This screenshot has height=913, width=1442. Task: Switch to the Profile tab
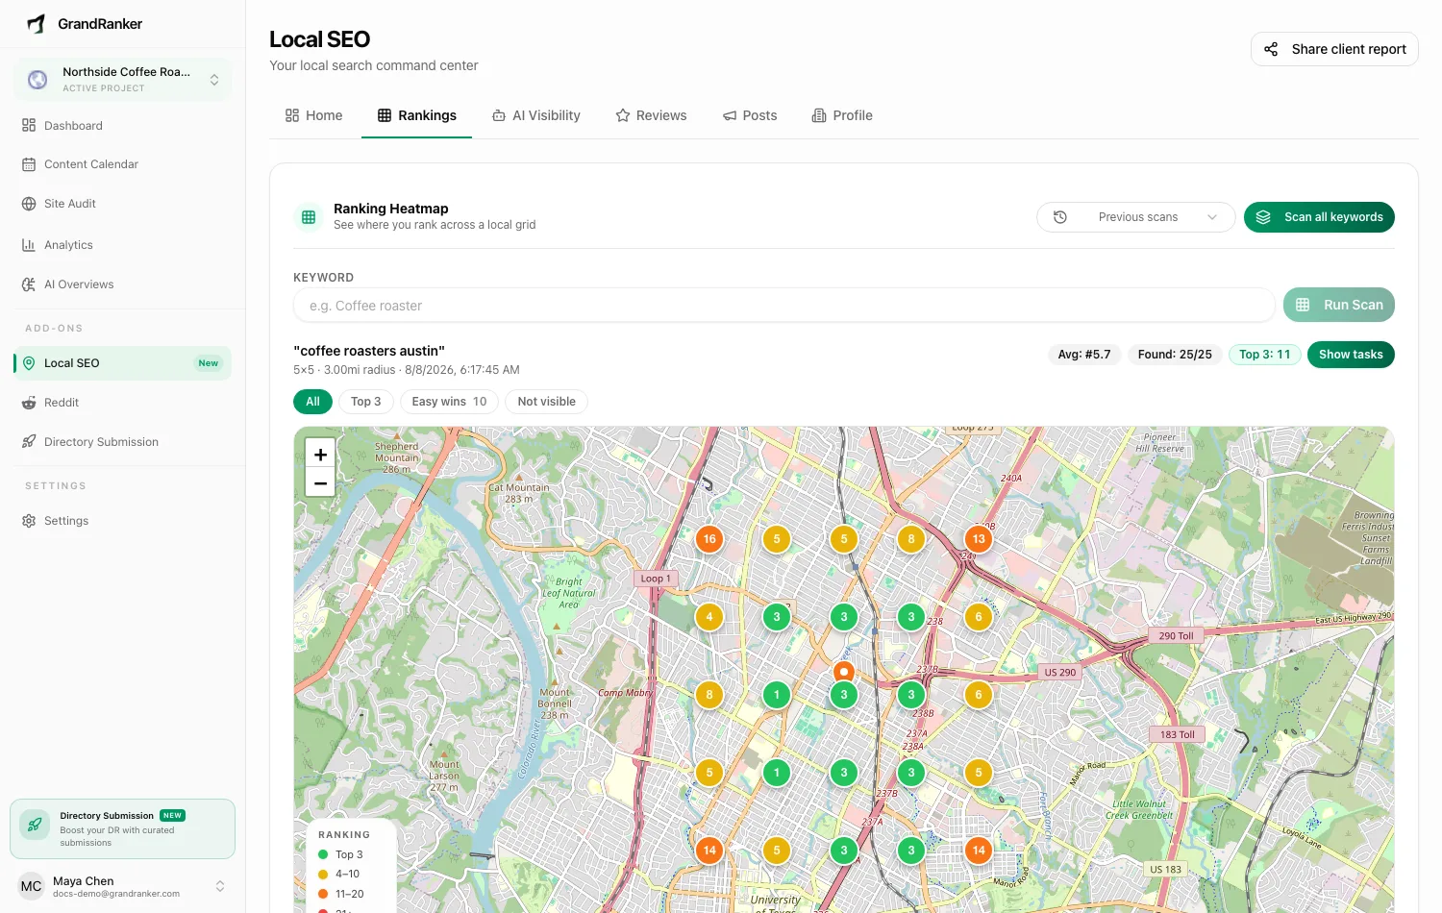[842, 115]
